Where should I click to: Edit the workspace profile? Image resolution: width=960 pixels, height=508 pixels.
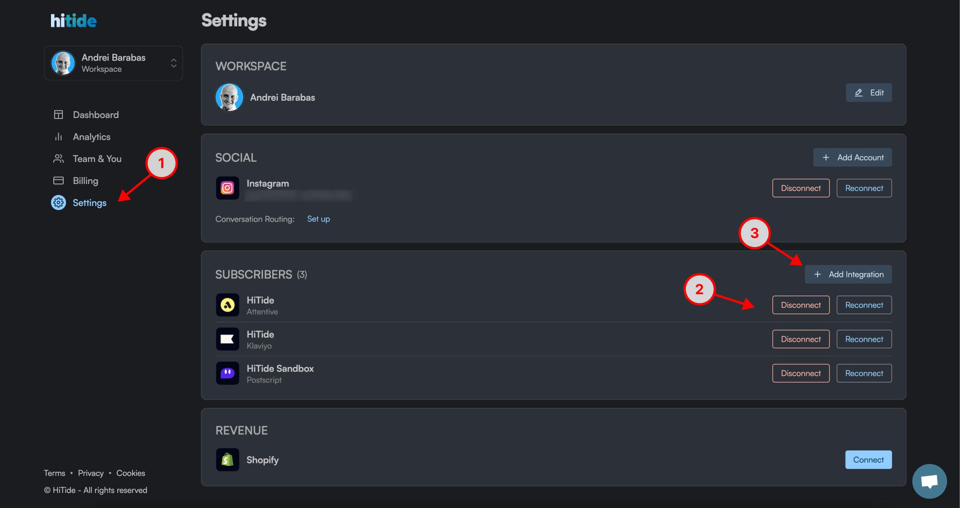[x=868, y=93]
